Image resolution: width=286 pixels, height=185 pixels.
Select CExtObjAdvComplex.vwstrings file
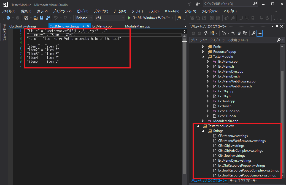(x=241, y=151)
